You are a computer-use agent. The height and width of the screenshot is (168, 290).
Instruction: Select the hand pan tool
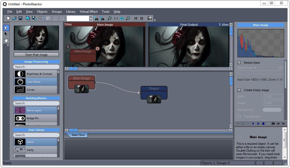[x=6, y=40]
